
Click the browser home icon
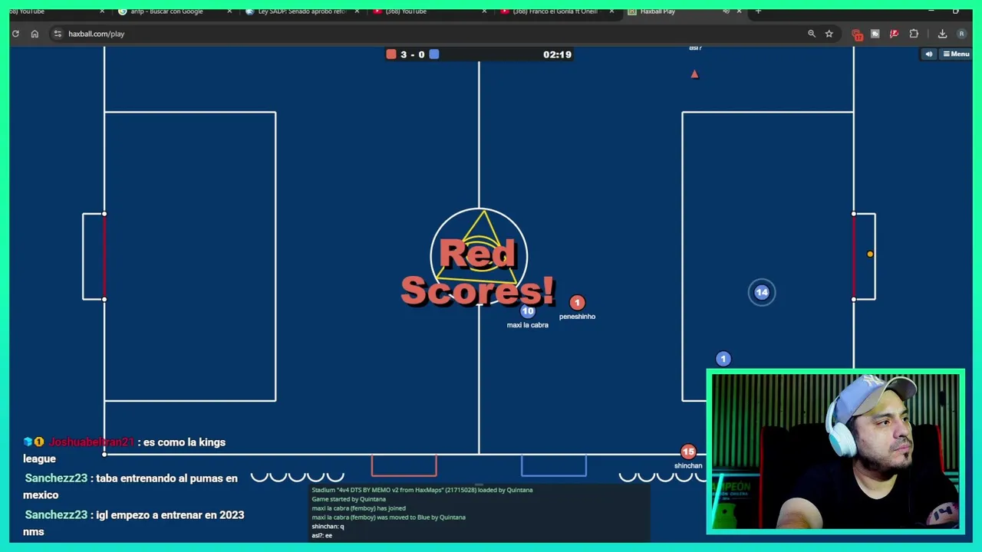(35, 34)
